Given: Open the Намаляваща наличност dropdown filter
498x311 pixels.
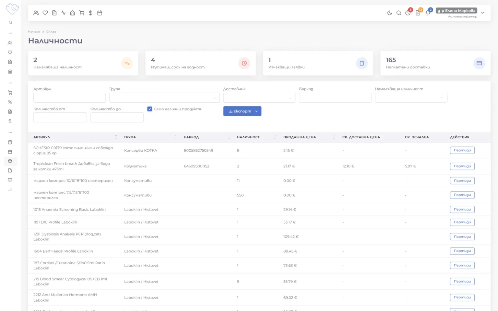Looking at the screenshot, I should pyautogui.click(x=411, y=98).
